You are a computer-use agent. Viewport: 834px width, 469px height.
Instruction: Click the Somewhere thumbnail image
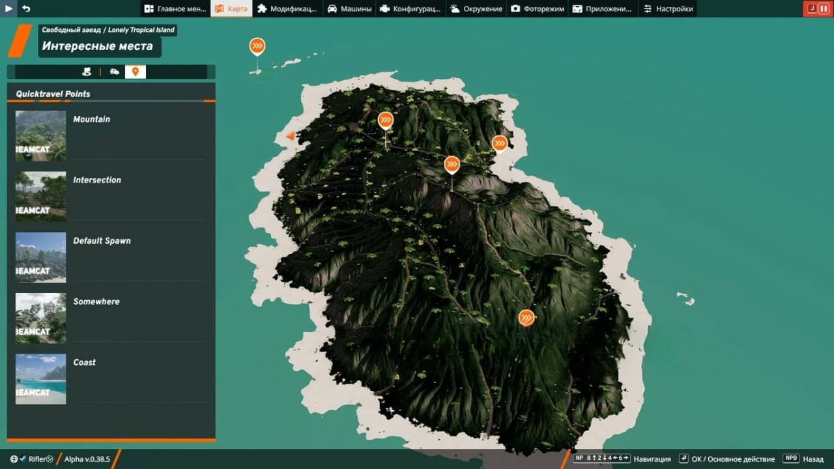coord(40,318)
